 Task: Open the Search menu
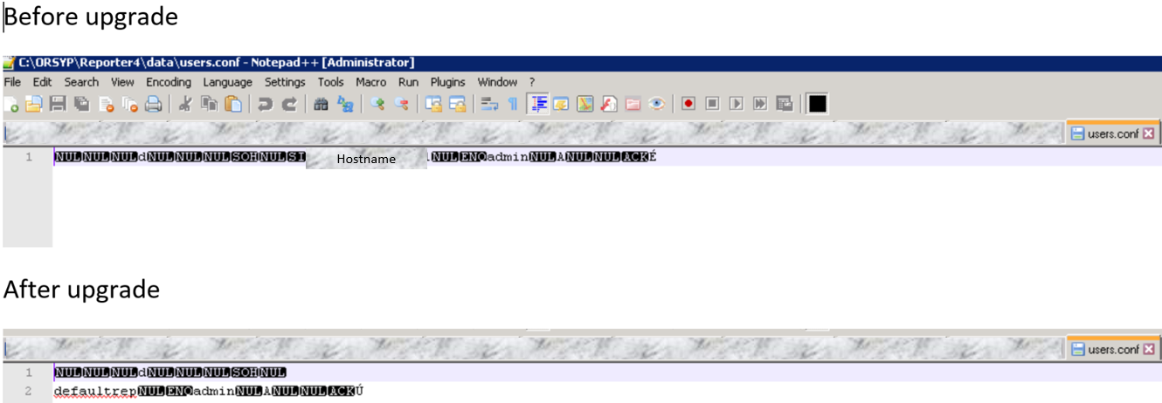point(81,82)
